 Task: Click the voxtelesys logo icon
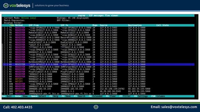pos(6,6)
